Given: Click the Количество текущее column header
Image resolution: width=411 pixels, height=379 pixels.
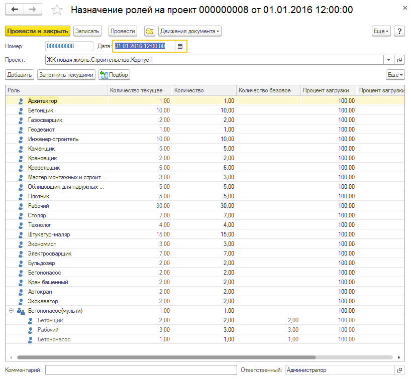Looking at the screenshot, I should pyautogui.click(x=140, y=90).
